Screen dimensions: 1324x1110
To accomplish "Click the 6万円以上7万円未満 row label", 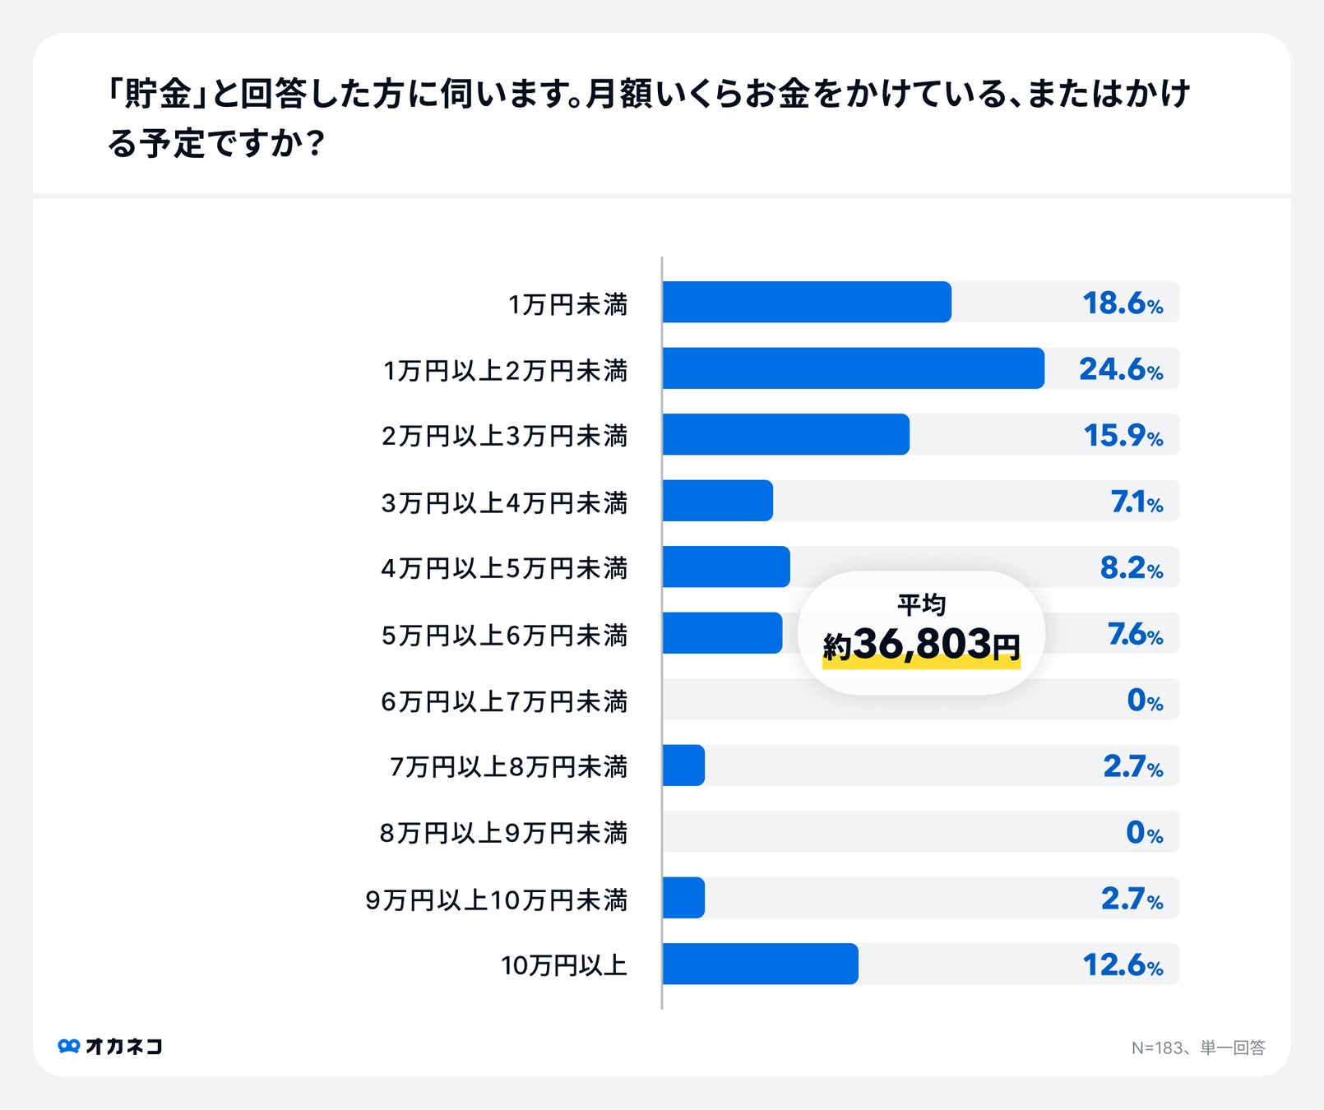I will [x=504, y=701].
